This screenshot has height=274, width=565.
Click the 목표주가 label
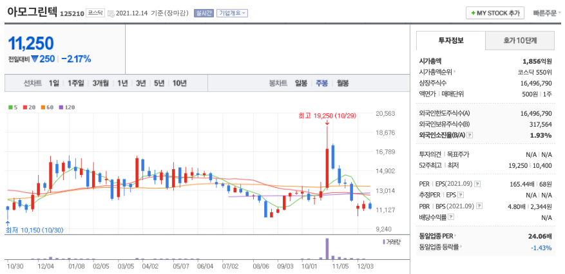point(458,154)
